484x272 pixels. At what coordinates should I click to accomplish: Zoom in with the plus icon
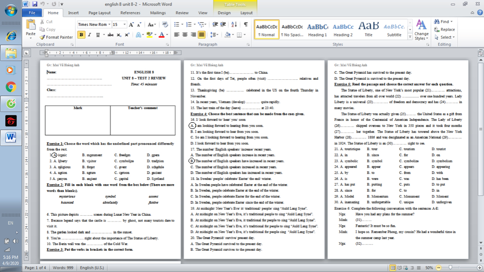pyautogui.click(x=479, y=268)
